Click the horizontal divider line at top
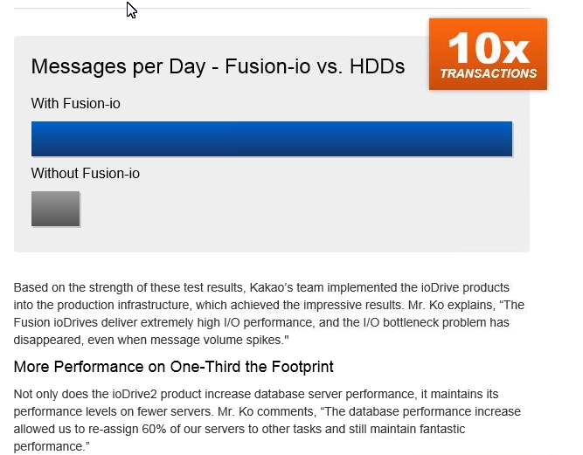Screen dimensions: 583x455 pos(272,8)
